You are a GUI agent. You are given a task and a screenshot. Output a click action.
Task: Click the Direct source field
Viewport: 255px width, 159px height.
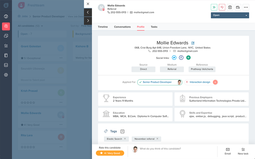coord(143,69)
